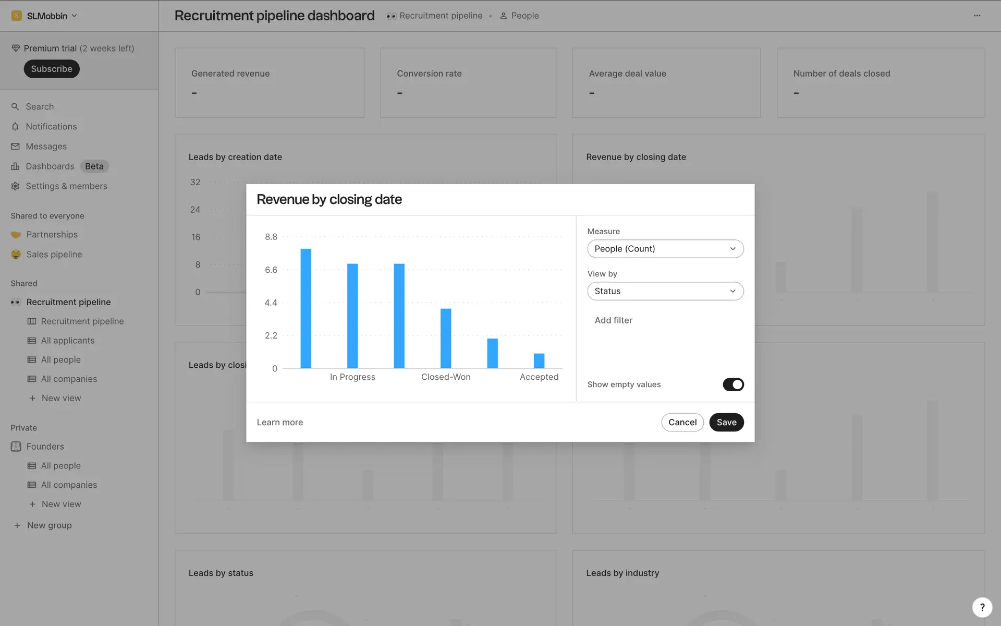Screen dimensions: 1001x626
Task: Open Sales pipeline in sidebar
Action: point(54,255)
